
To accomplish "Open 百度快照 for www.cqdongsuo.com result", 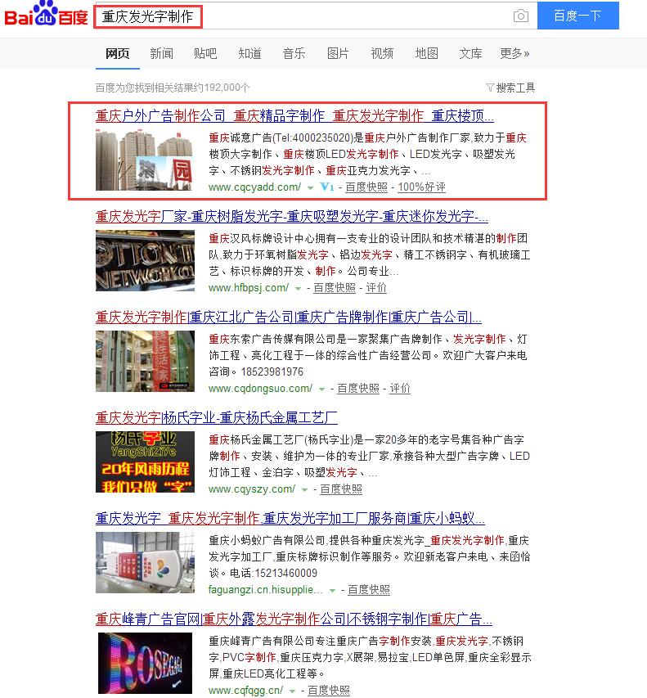I will 358,389.
